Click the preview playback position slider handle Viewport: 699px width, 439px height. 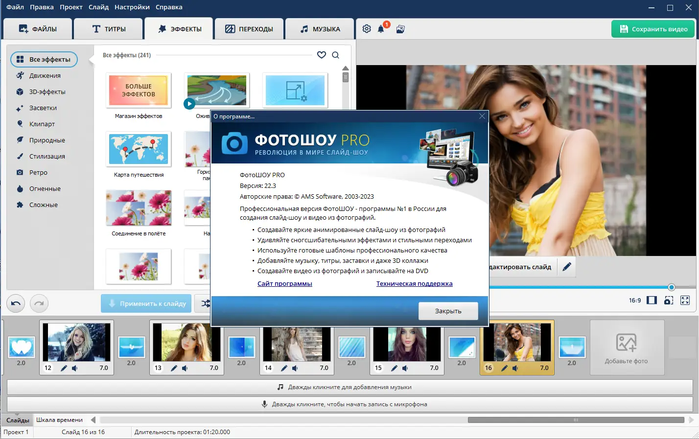tap(672, 287)
